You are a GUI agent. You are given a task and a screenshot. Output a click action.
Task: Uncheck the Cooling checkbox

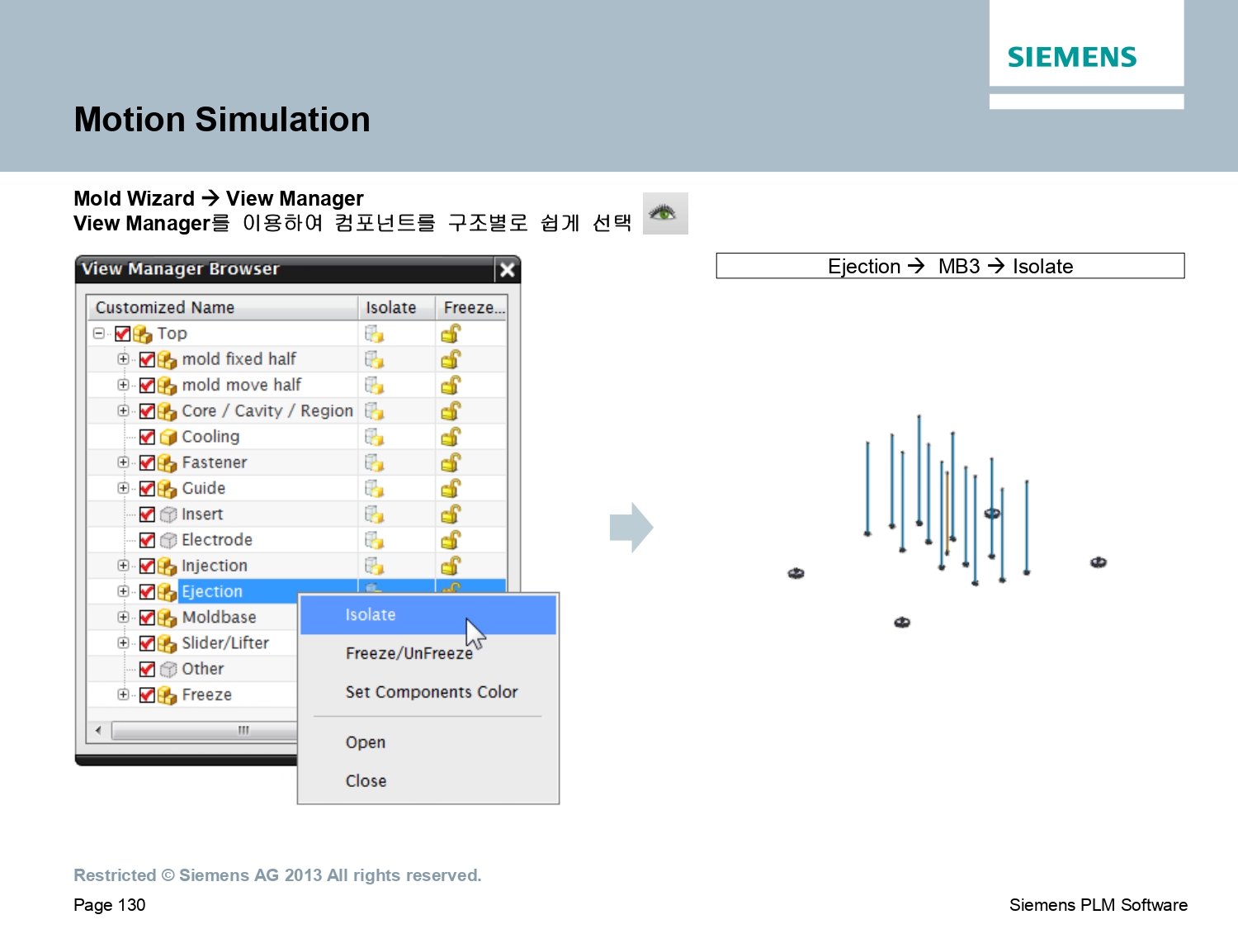point(148,437)
